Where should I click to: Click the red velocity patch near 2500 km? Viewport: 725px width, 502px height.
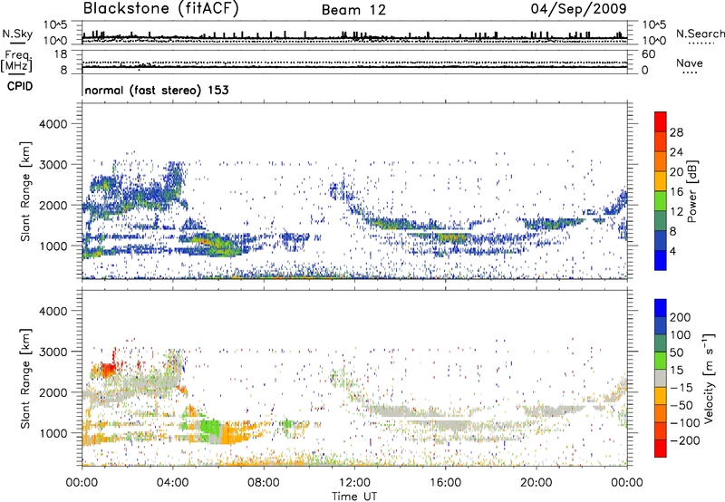pyautogui.click(x=108, y=369)
